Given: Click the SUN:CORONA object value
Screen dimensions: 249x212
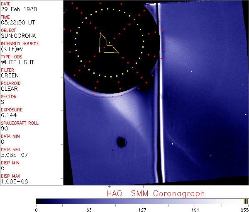Looking at the screenshot, I should point(18,36).
